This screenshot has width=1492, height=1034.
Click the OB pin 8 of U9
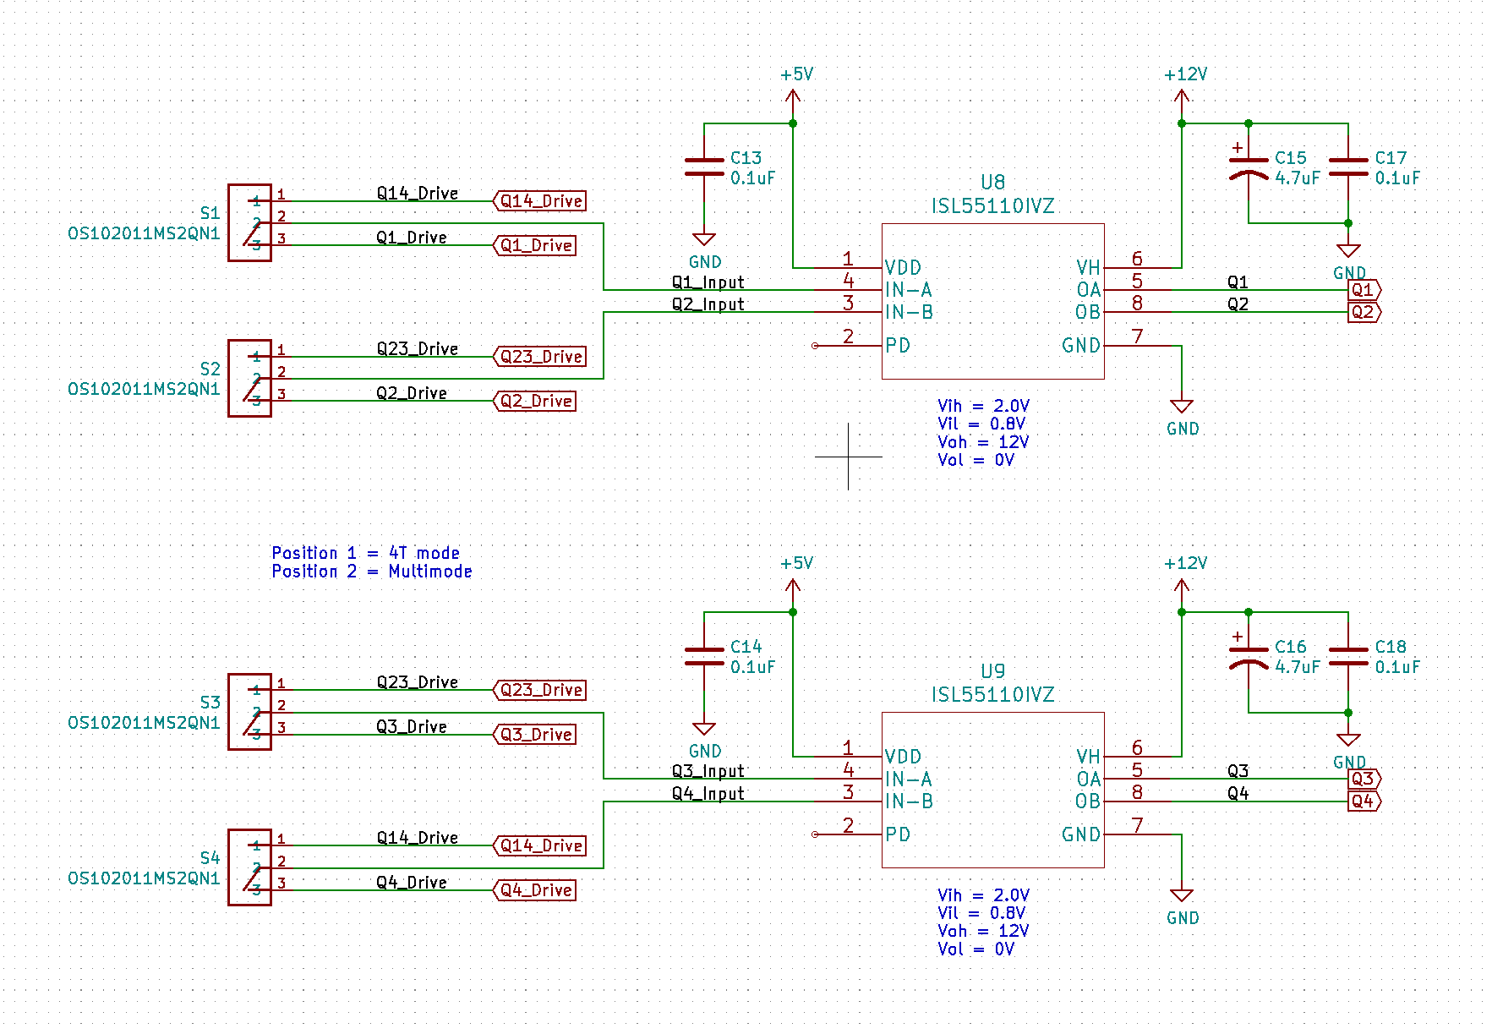1138,801
